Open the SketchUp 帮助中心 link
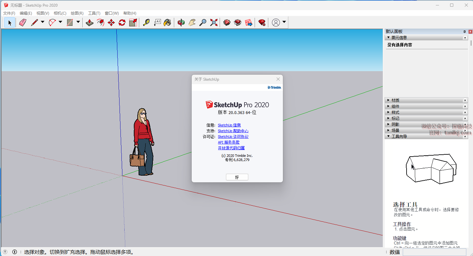 pos(233,131)
